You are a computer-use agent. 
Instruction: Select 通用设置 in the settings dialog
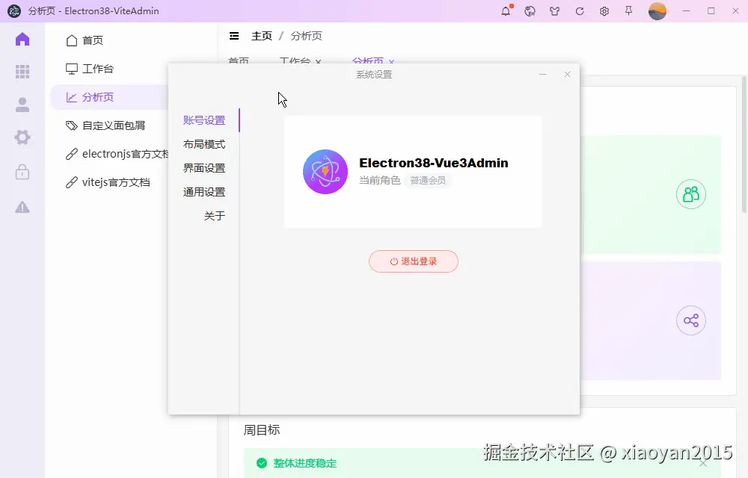tap(204, 191)
